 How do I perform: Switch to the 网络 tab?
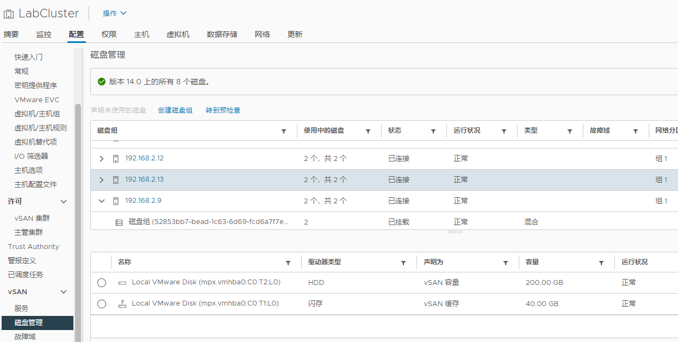[x=263, y=34]
